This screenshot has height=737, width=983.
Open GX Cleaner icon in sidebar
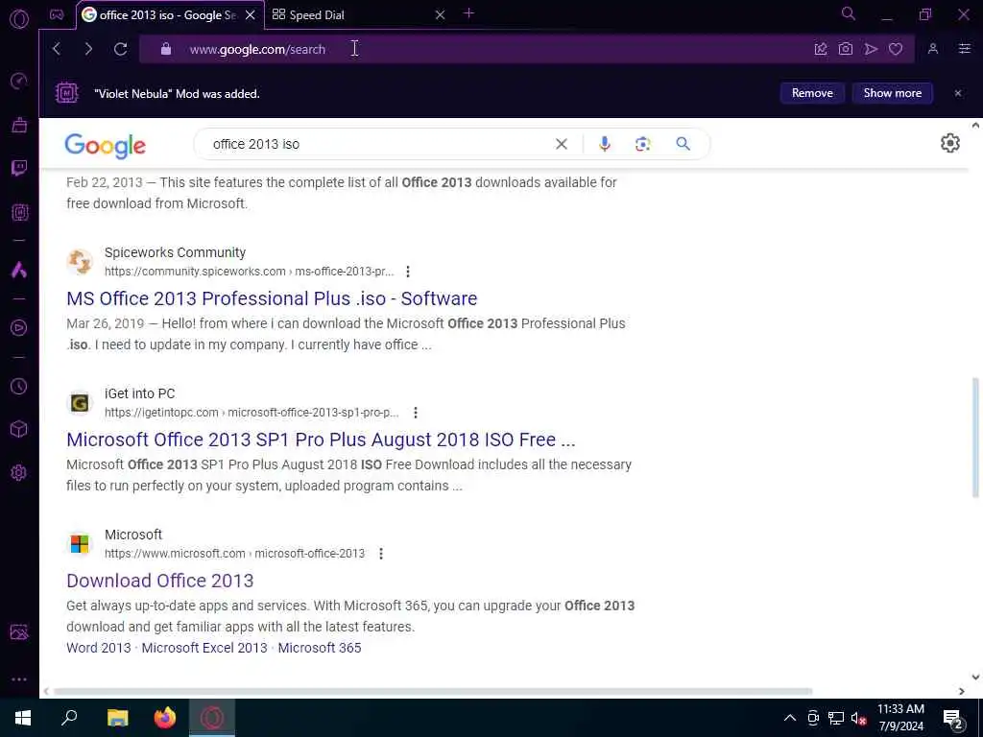click(x=19, y=125)
